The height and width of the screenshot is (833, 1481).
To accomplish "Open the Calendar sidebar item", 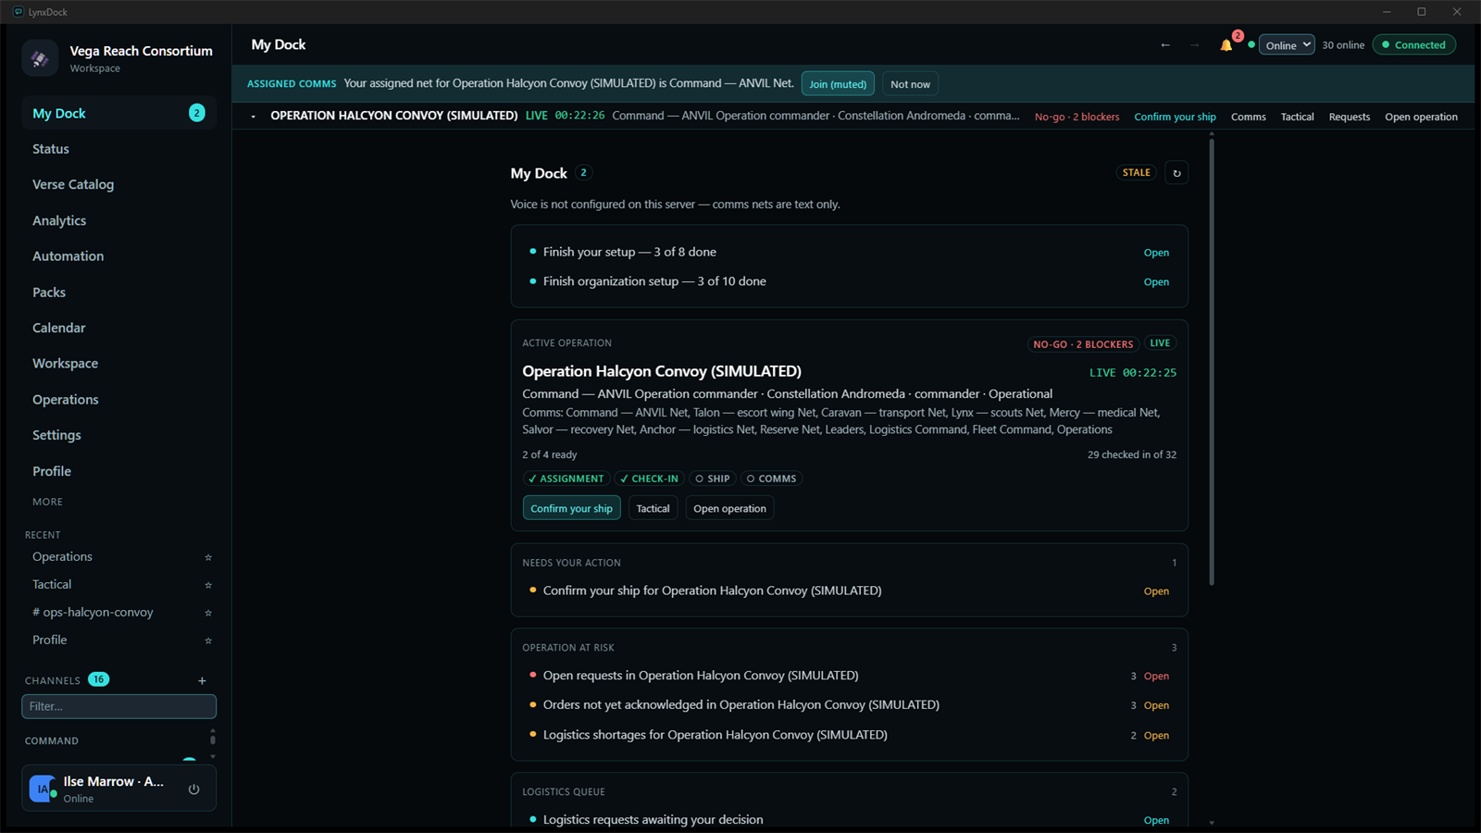I will (118, 328).
